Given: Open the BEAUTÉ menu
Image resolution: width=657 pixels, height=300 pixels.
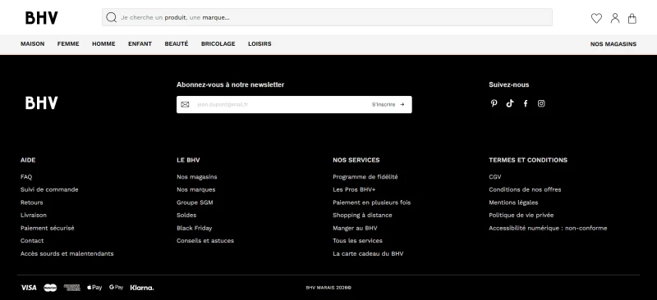Looking at the screenshot, I should click(x=177, y=44).
